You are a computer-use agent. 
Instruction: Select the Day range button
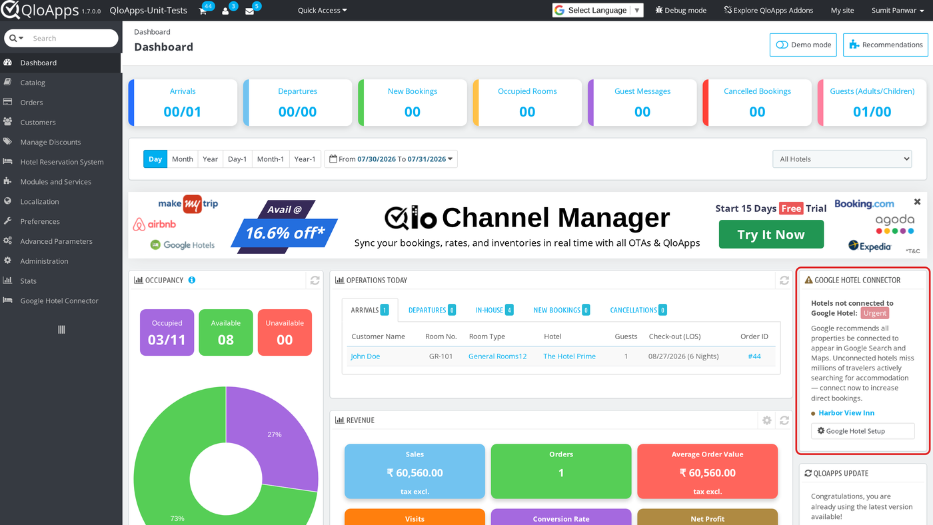tap(155, 159)
